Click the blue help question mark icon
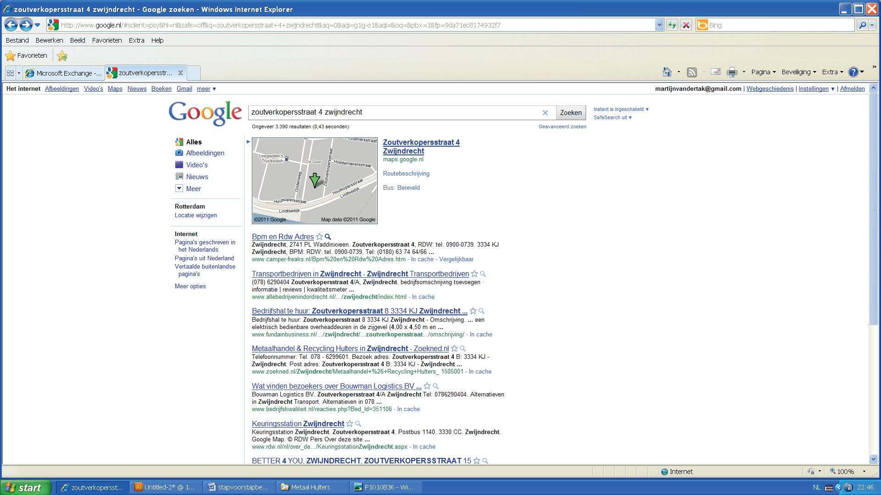The height and width of the screenshot is (495, 881). (x=853, y=72)
